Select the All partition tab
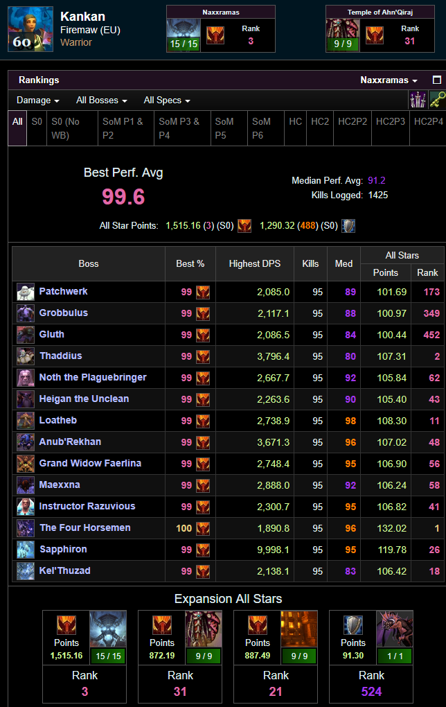This screenshot has width=446, height=707. point(17,128)
